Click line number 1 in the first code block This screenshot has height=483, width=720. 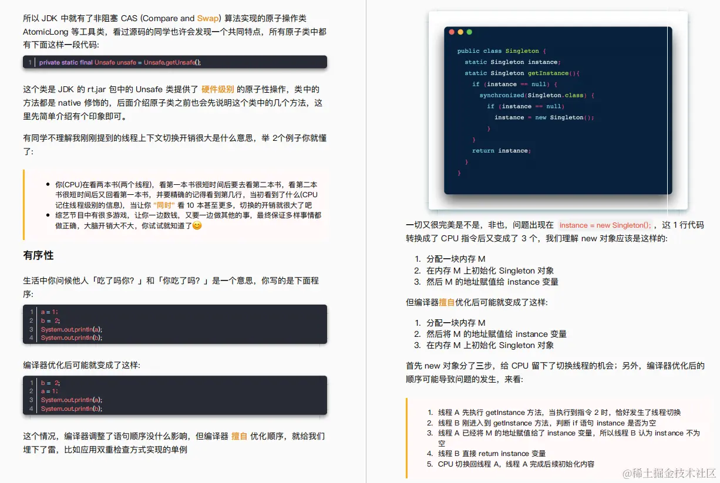30,62
